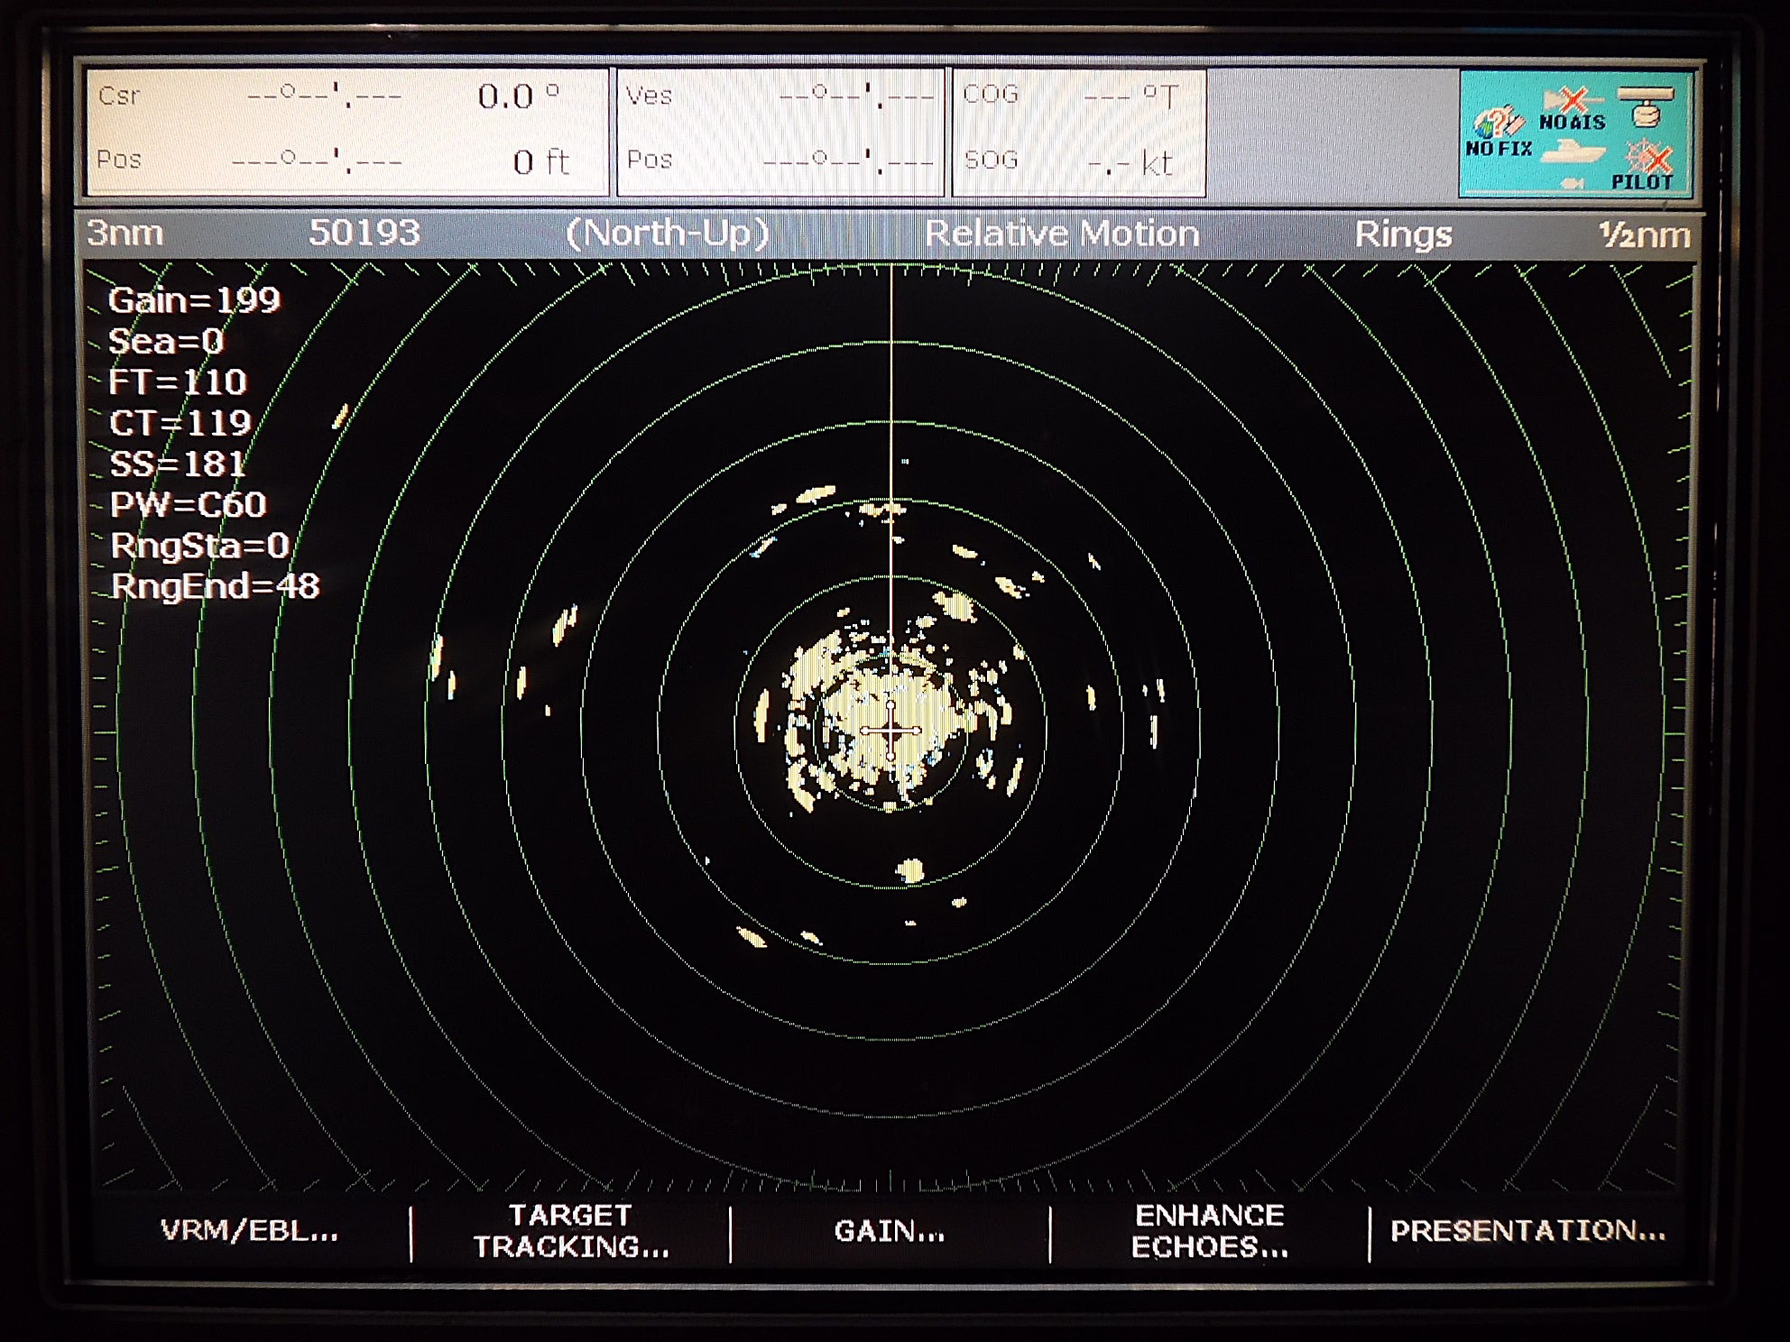Tap the Gain=199 readout
This screenshot has height=1342, width=1790.
[x=194, y=300]
